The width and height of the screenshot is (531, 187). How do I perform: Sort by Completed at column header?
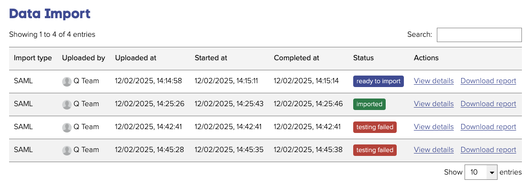click(x=297, y=58)
